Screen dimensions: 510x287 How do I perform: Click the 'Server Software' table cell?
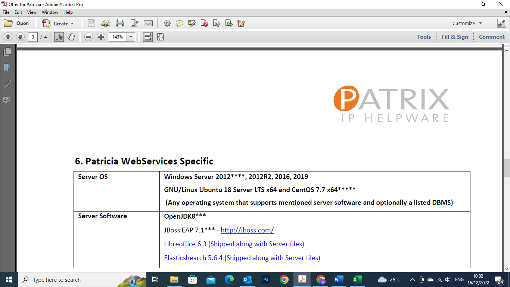[x=116, y=239]
